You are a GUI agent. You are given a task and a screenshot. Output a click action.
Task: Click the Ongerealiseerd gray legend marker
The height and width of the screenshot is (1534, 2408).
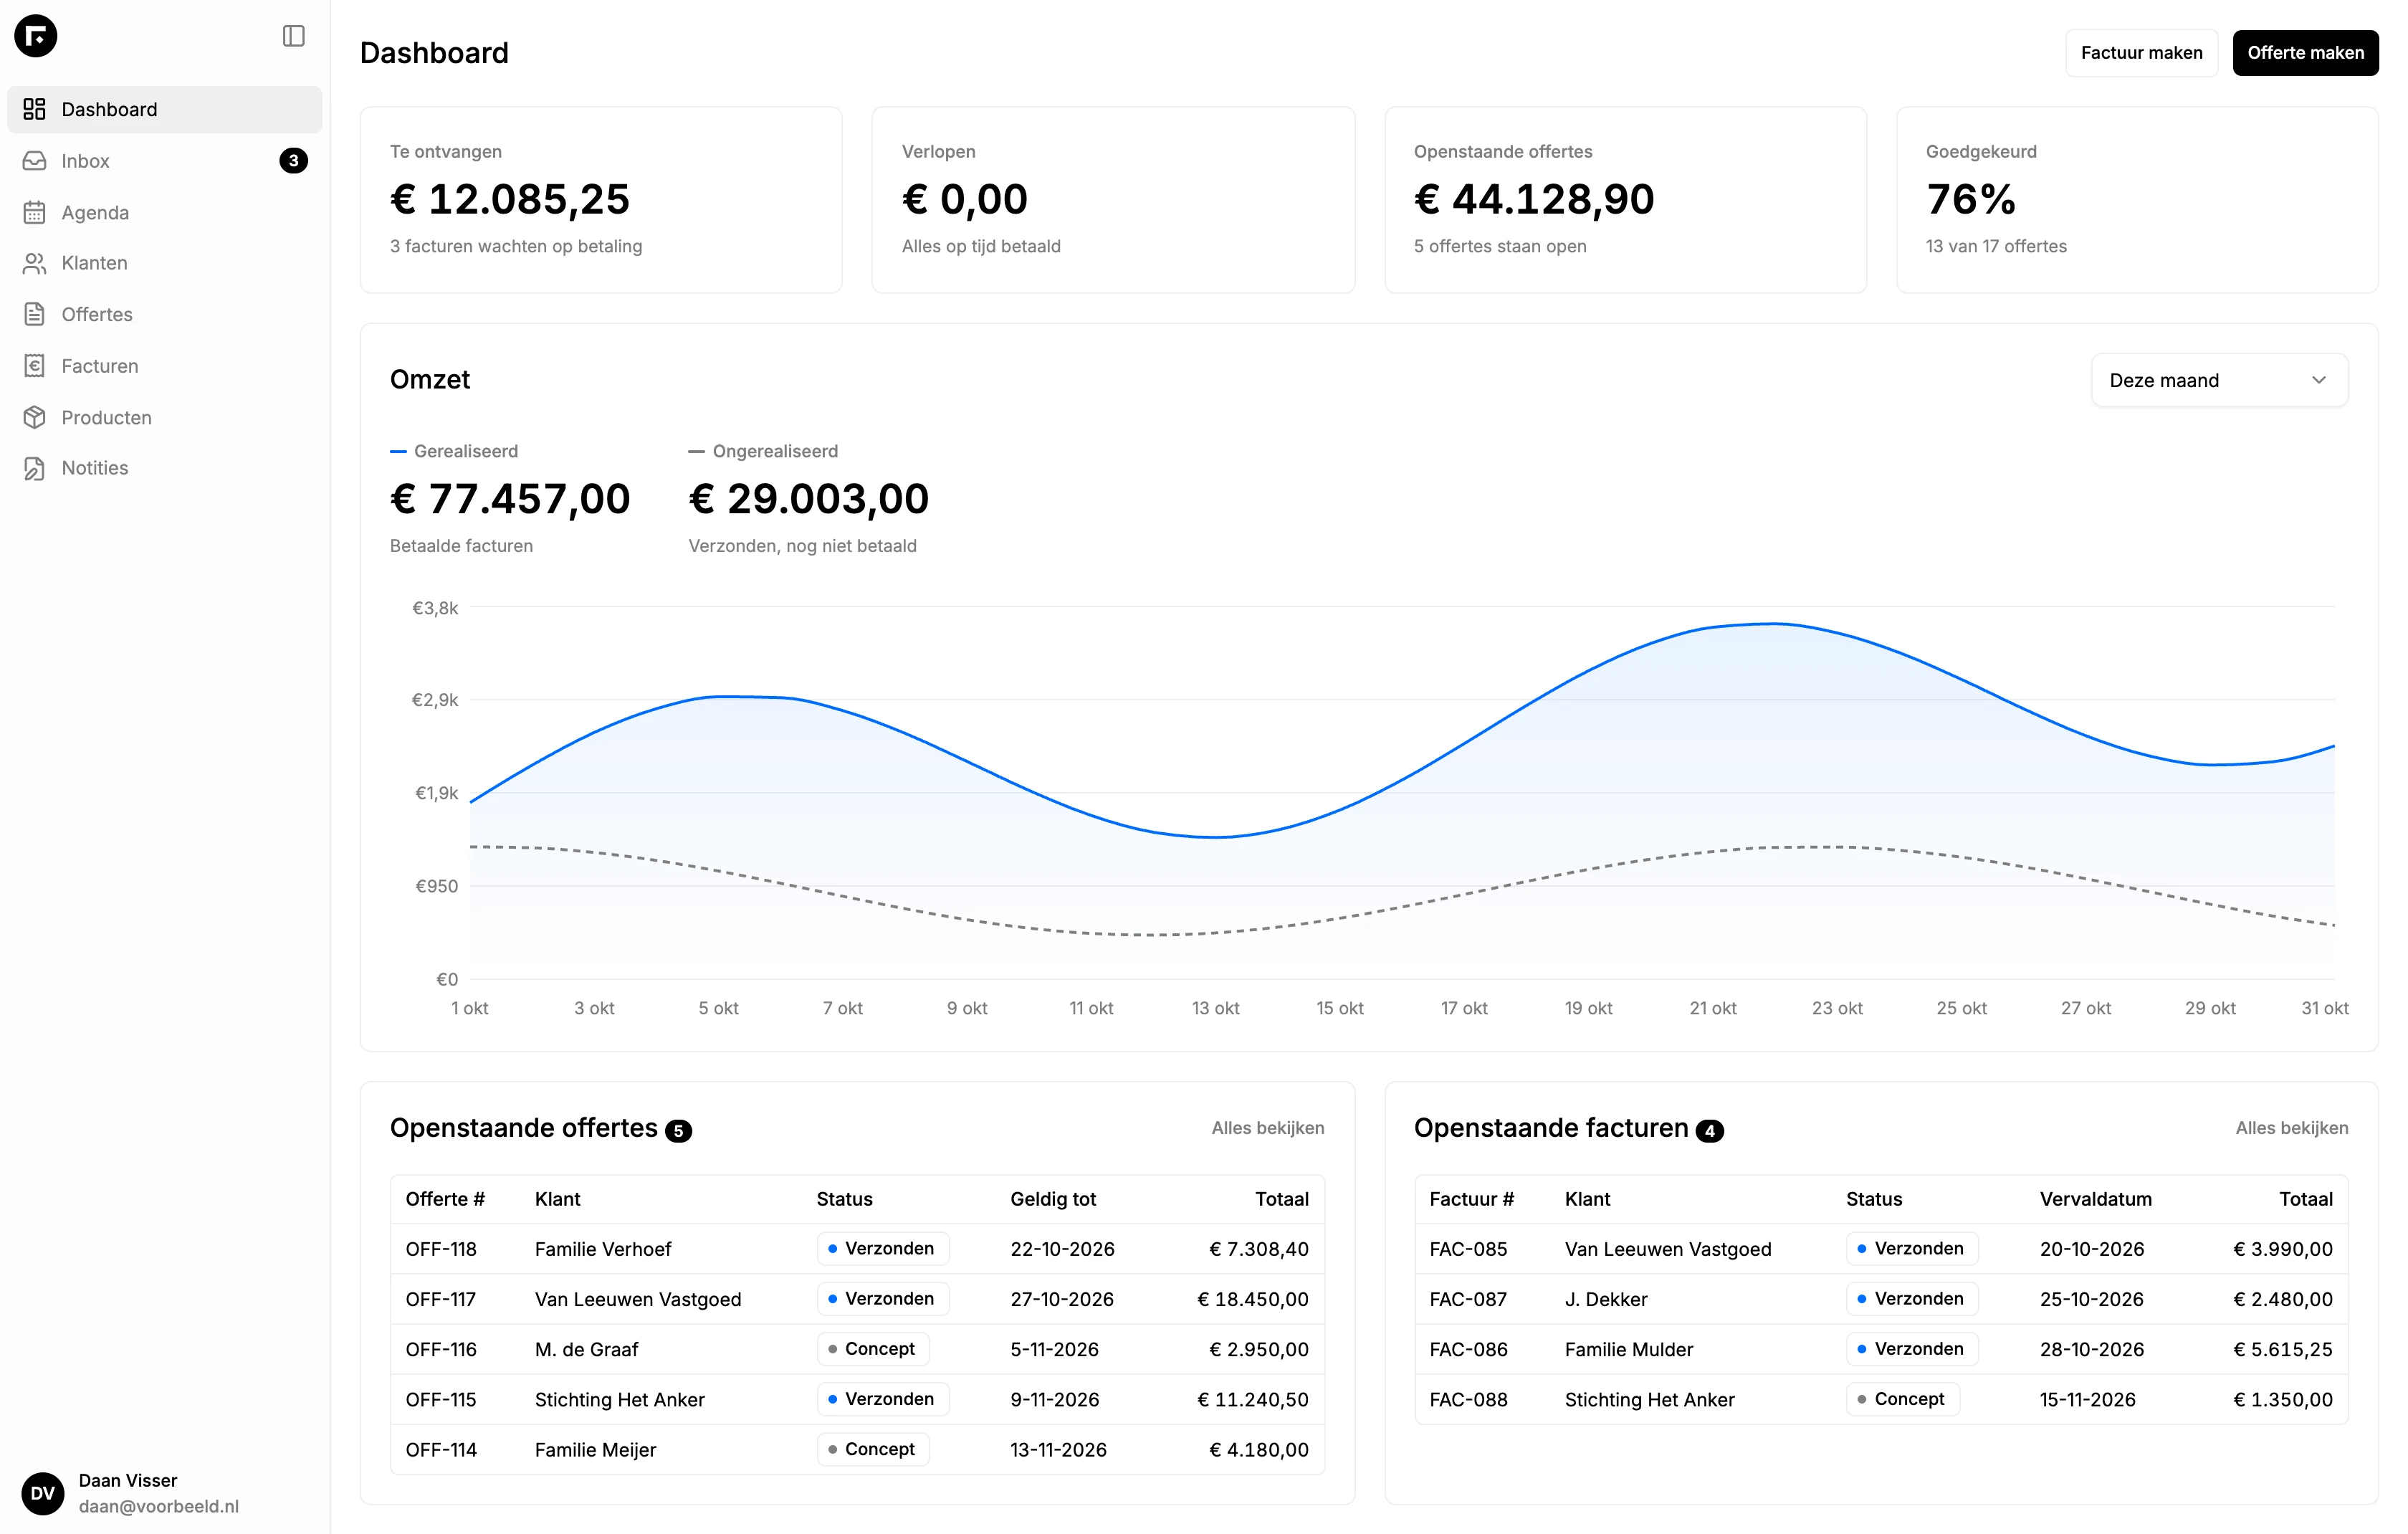click(x=697, y=452)
